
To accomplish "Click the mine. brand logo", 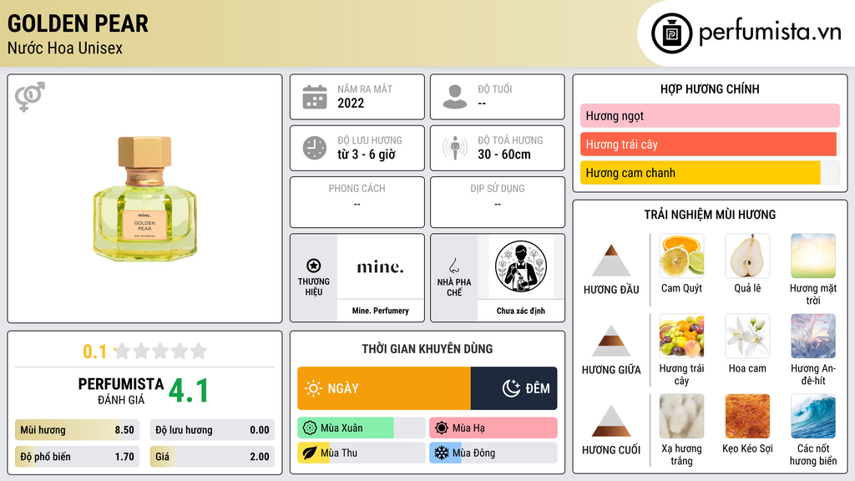I will coord(380,267).
